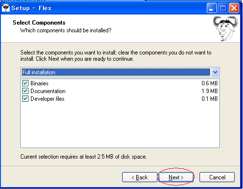The image size is (243, 189).
Task: Minimize the Setup - Flex window
Action: [212, 8]
